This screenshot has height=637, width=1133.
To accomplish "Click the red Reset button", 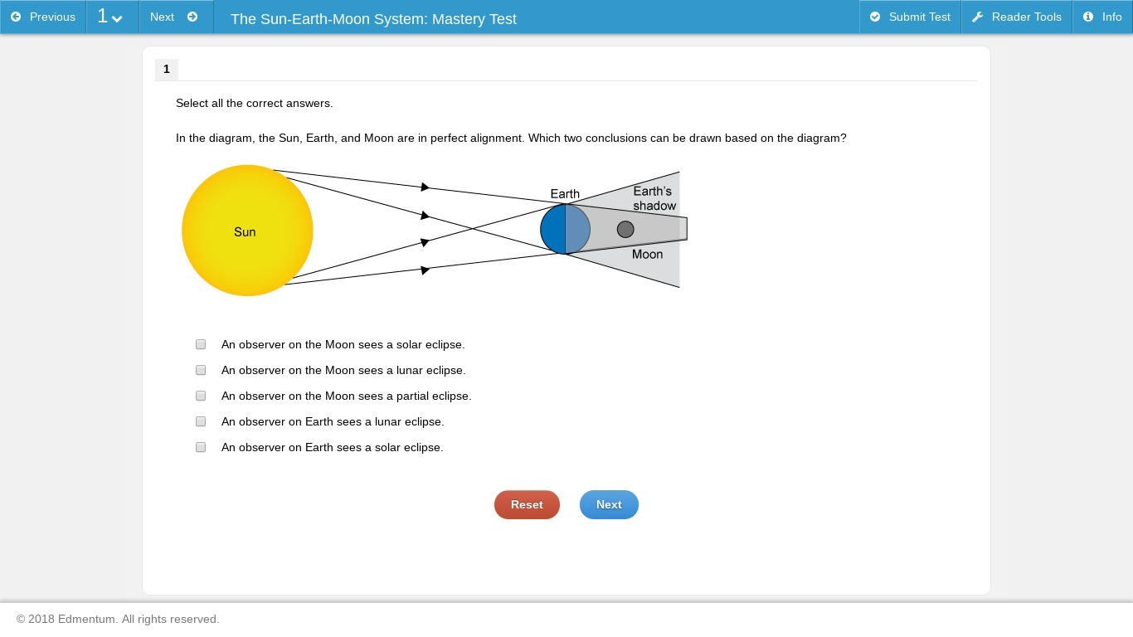I will (527, 504).
